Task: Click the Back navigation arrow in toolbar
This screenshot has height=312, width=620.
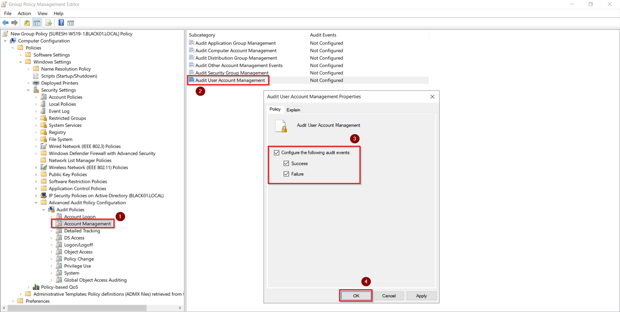Action: (x=5, y=22)
